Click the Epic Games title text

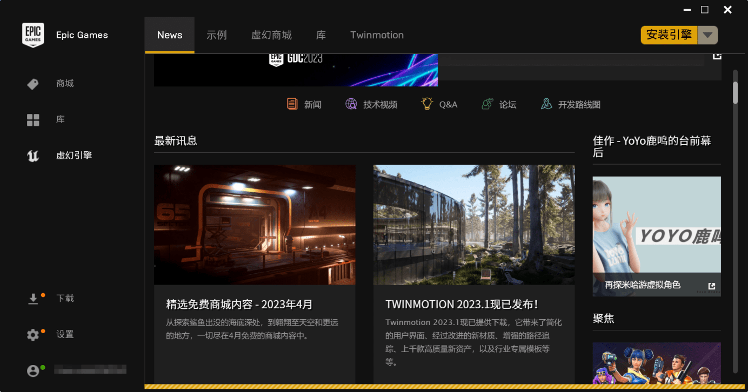(x=82, y=35)
